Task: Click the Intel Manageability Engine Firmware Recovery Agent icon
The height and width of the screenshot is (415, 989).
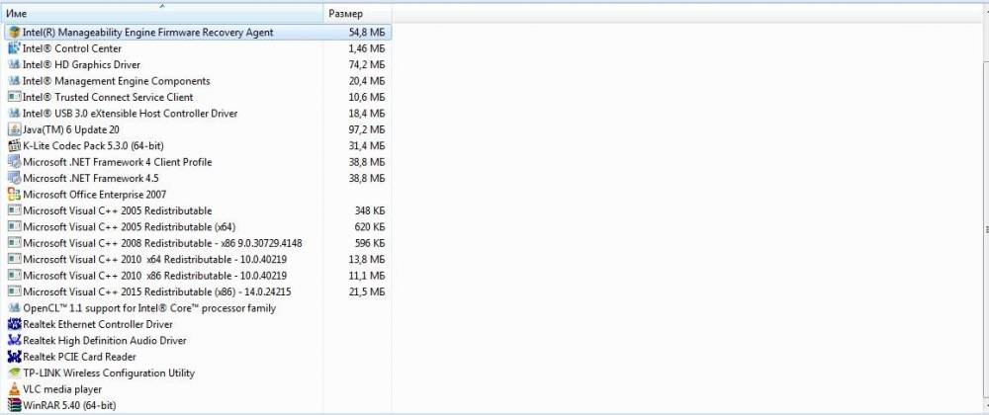Action: point(15,33)
